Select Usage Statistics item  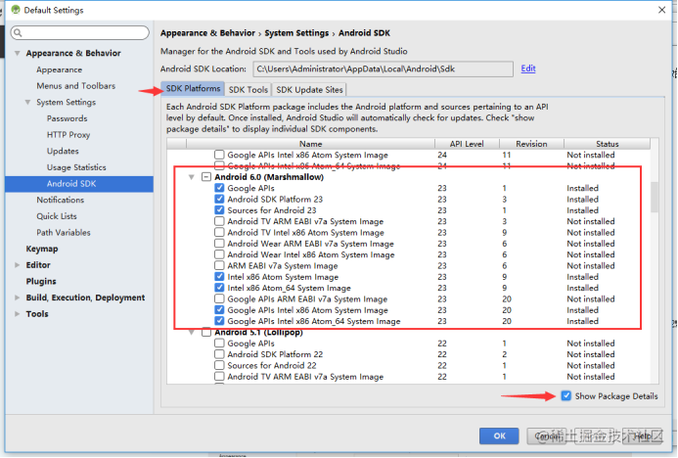(x=76, y=167)
